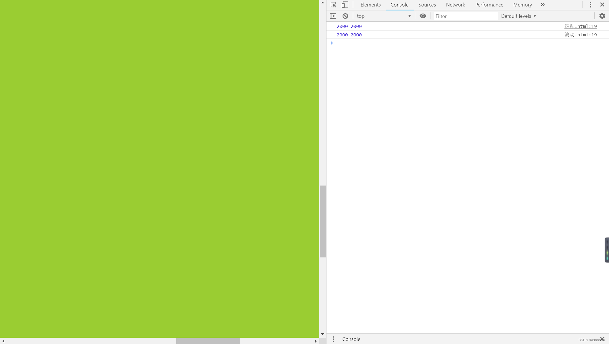Image resolution: width=609 pixels, height=344 pixels.
Task: Close the DevTools panel
Action: click(602, 5)
